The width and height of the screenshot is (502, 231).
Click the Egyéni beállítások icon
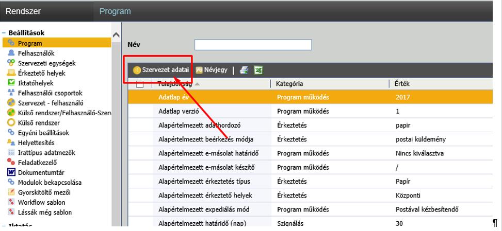(x=11, y=132)
